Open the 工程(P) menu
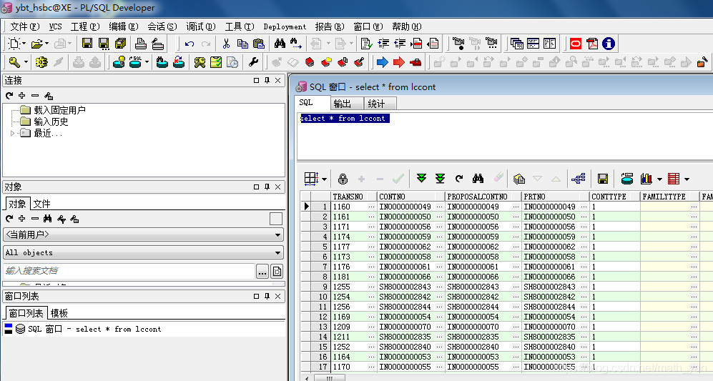Viewport: 713px width, 381px height. (x=85, y=26)
